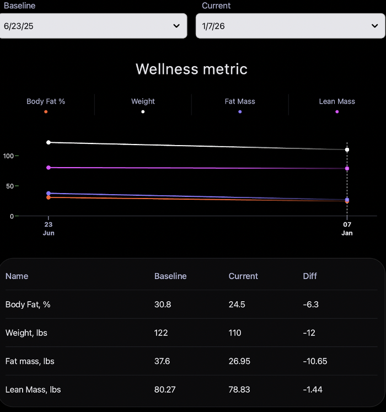Click the blue Fat Mass legend dot
The width and height of the screenshot is (386, 412).
click(240, 112)
